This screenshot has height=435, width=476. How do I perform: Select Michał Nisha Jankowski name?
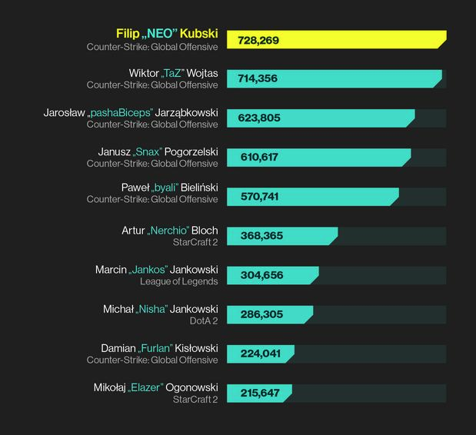[161, 309]
